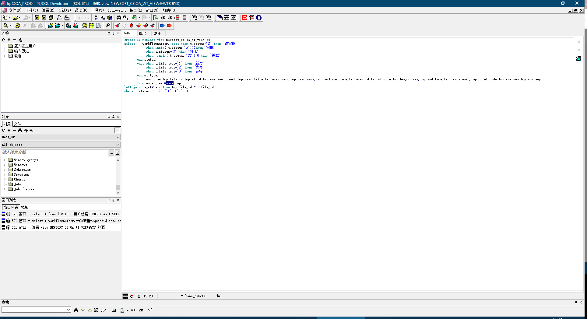Screen dimensions: 587x319
Task: Toggle the pin on the 对象 panel
Action: pyautogui.click(x=113, y=117)
